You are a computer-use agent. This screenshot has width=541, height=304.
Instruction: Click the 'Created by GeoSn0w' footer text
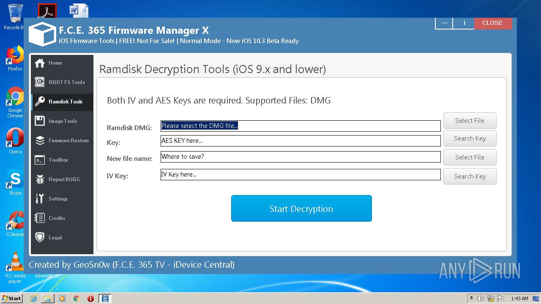click(x=131, y=265)
